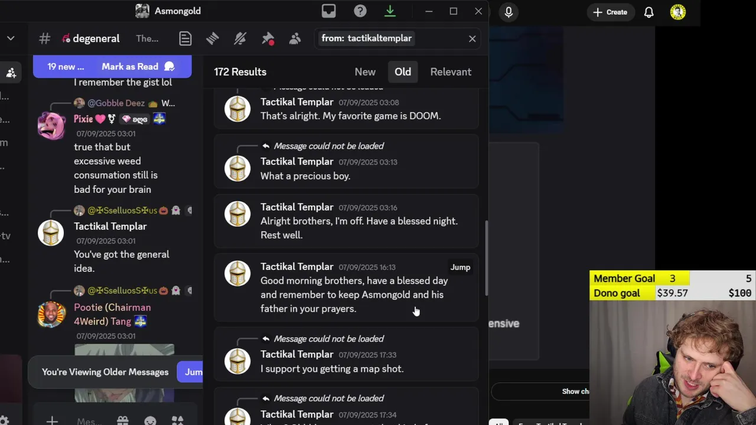Open user settings gear icon
This screenshot has width=756, height=425.
point(4,421)
